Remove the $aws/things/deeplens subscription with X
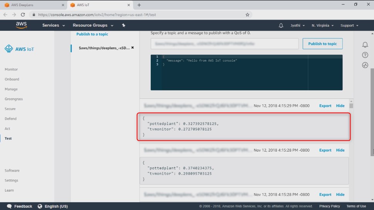Screen dimensions: 374x210 pos(133,48)
